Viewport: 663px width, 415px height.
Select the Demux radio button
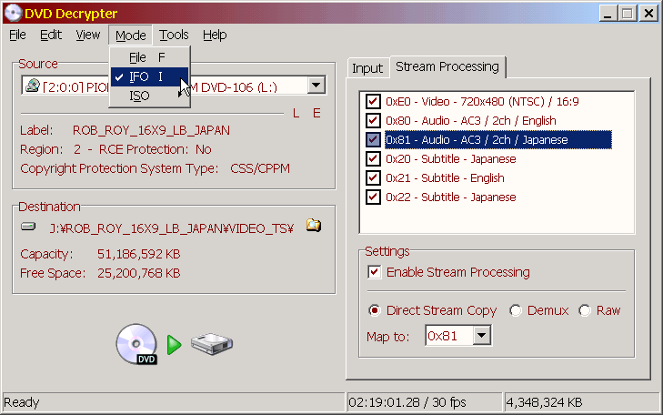point(516,311)
